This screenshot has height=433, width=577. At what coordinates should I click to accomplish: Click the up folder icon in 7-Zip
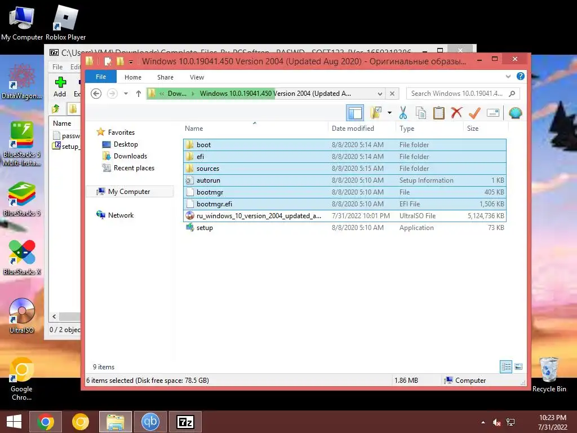[56, 109]
